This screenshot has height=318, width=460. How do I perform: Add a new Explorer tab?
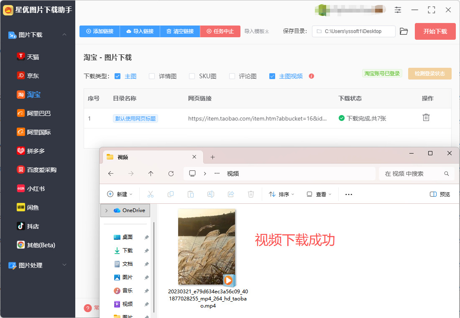pos(213,157)
